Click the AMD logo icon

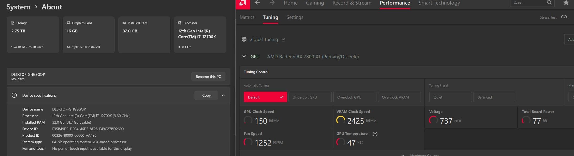(x=243, y=3)
